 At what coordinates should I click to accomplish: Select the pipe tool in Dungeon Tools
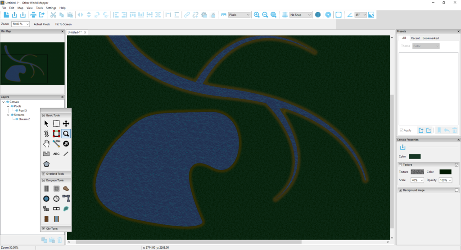point(66,199)
